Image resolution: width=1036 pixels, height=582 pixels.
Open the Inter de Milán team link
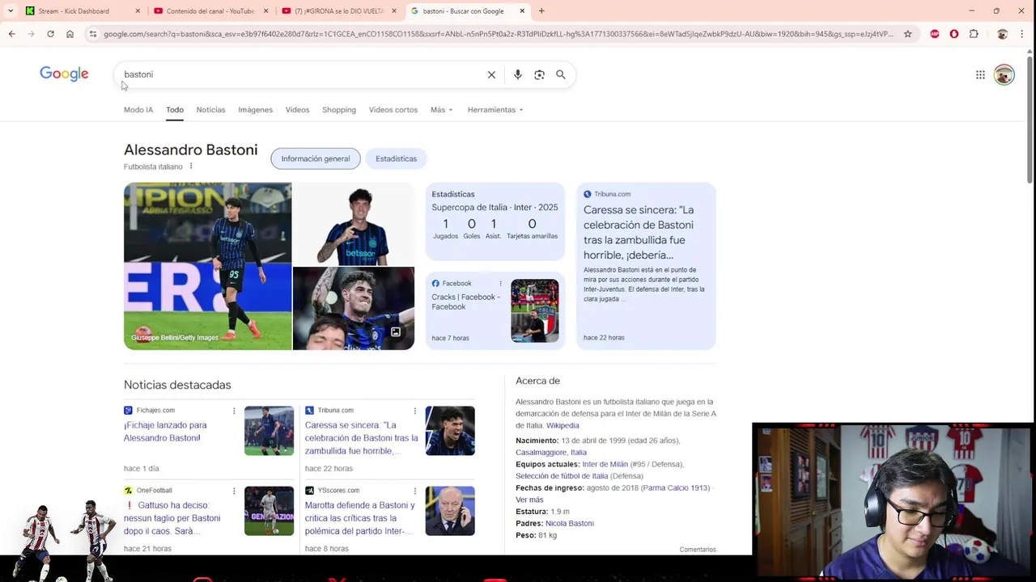pos(605,464)
